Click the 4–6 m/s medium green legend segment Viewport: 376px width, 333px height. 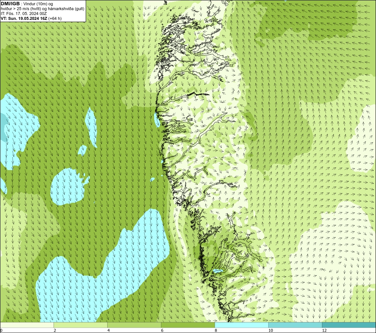pos(134,325)
